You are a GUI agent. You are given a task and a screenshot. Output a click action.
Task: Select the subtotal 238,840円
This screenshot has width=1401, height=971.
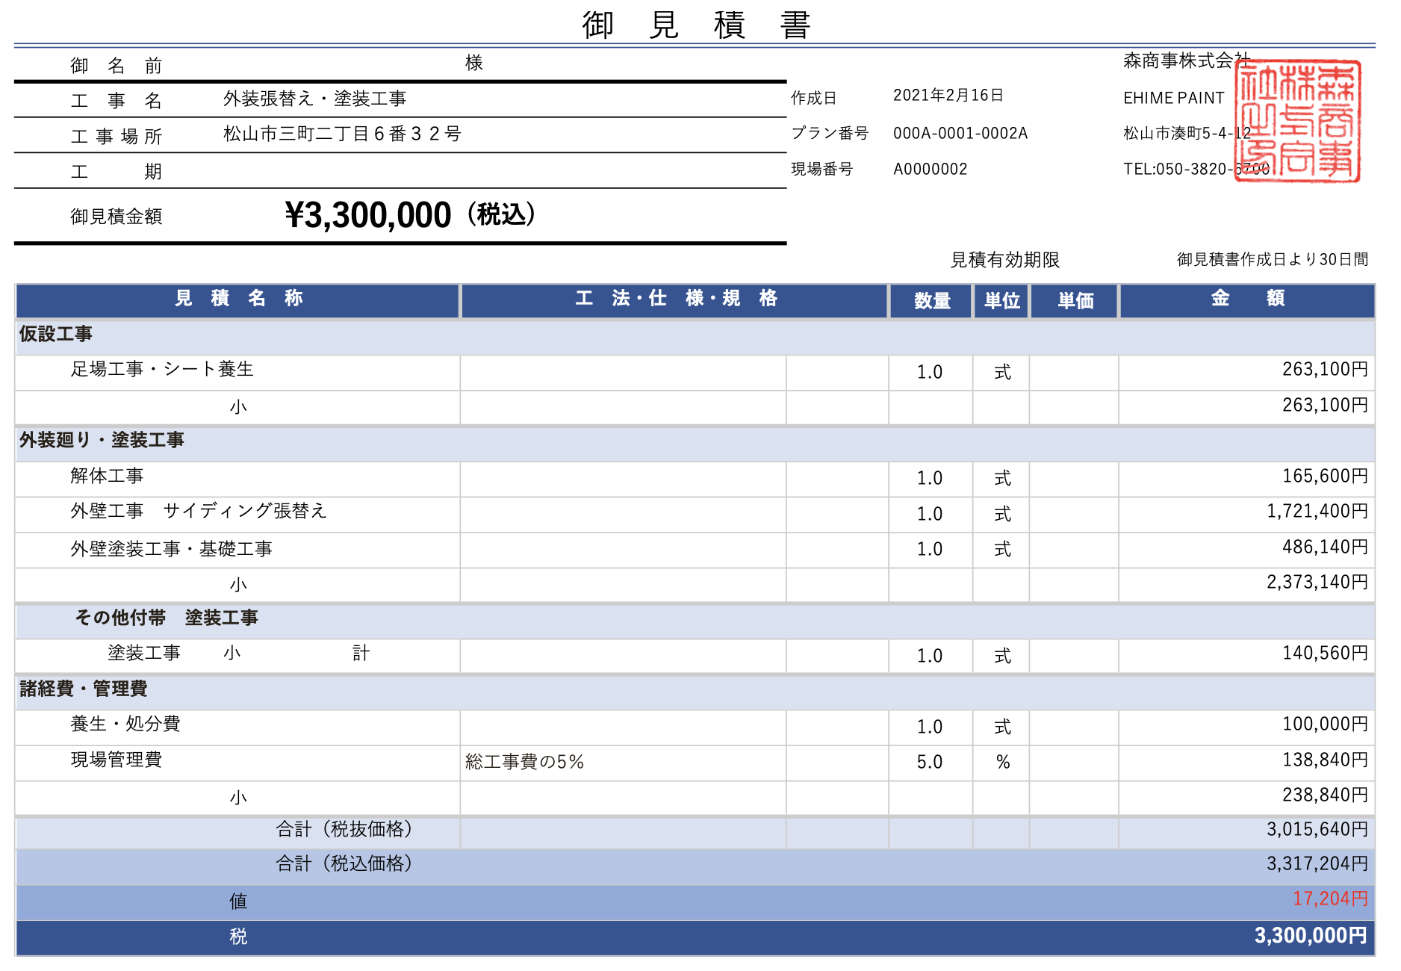pyautogui.click(x=1325, y=795)
